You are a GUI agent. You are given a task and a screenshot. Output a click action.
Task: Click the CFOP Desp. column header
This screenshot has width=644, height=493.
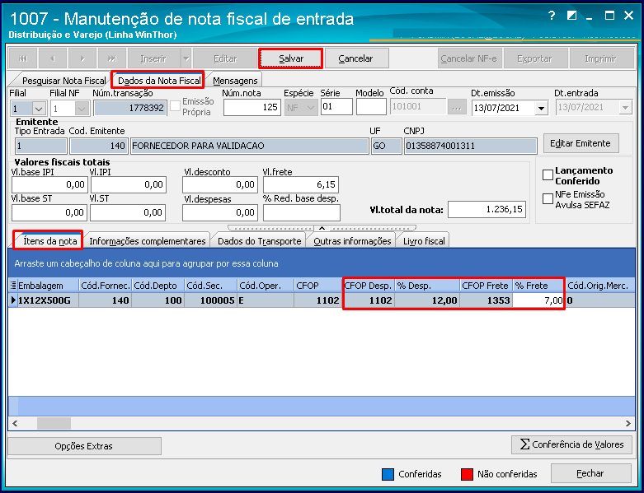click(x=369, y=286)
